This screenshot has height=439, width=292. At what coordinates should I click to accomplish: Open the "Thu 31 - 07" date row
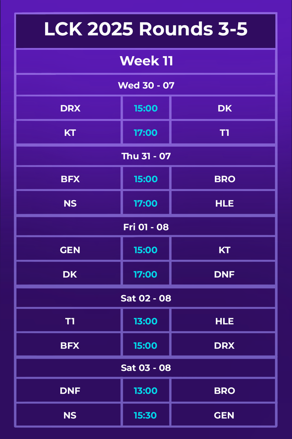146,156
